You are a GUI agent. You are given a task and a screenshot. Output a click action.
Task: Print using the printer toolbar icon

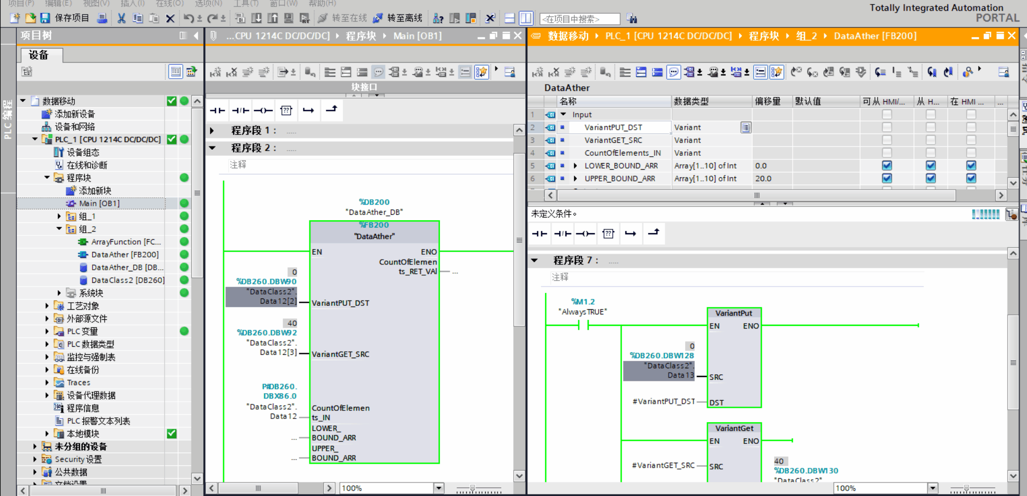coord(102,18)
